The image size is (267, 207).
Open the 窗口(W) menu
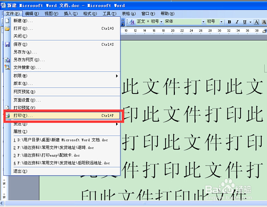[x=148, y=14]
